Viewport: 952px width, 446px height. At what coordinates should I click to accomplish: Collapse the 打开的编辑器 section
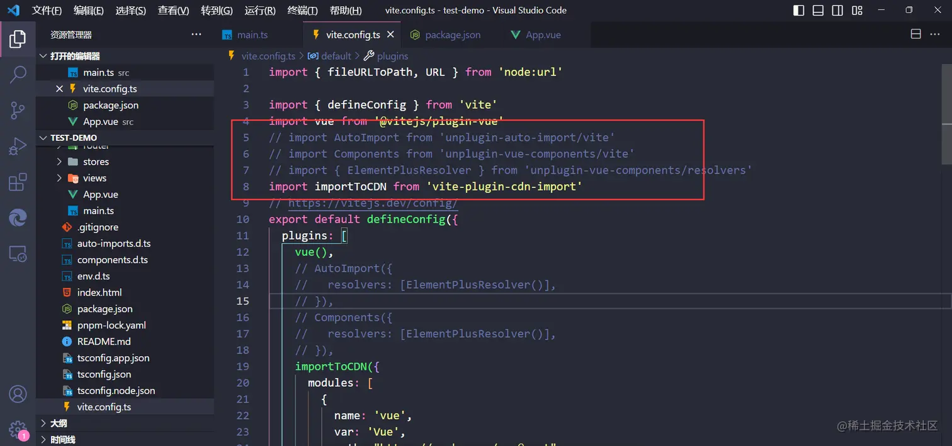pos(125,56)
